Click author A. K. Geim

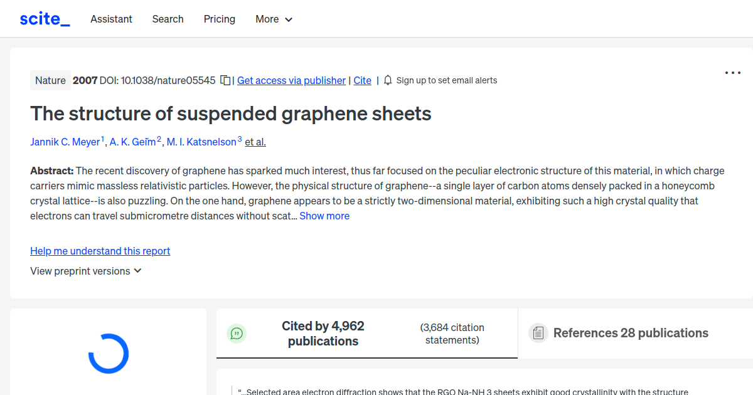[133, 142]
